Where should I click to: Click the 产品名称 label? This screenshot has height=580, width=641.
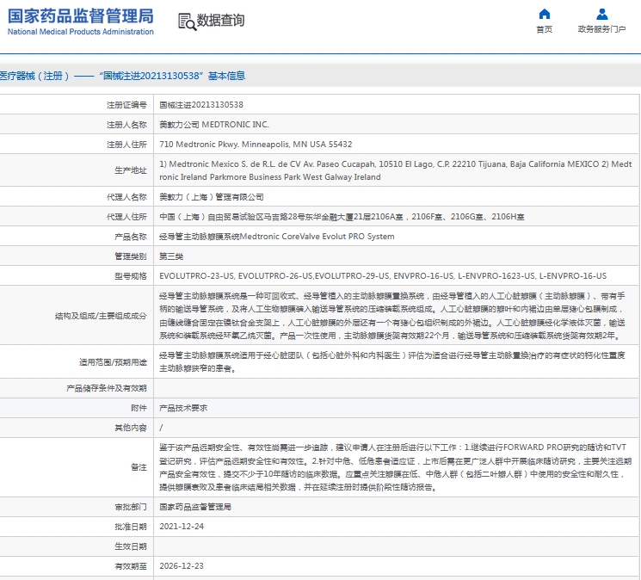coord(131,237)
